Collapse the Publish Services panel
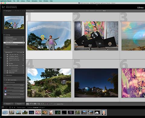The height and width of the screenshot is (118, 145). click(4, 82)
